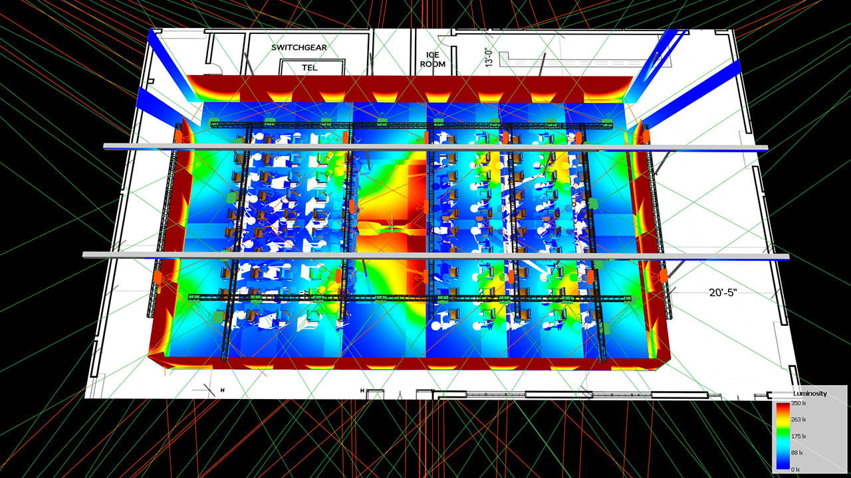Pick the 175 lx legend label

point(798,436)
